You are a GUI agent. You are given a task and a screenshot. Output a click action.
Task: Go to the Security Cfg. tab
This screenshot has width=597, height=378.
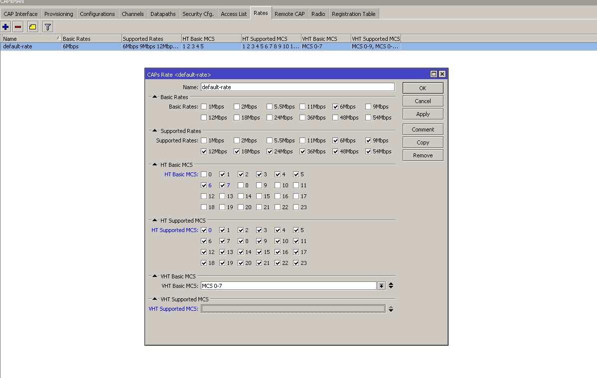[x=198, y=13]
